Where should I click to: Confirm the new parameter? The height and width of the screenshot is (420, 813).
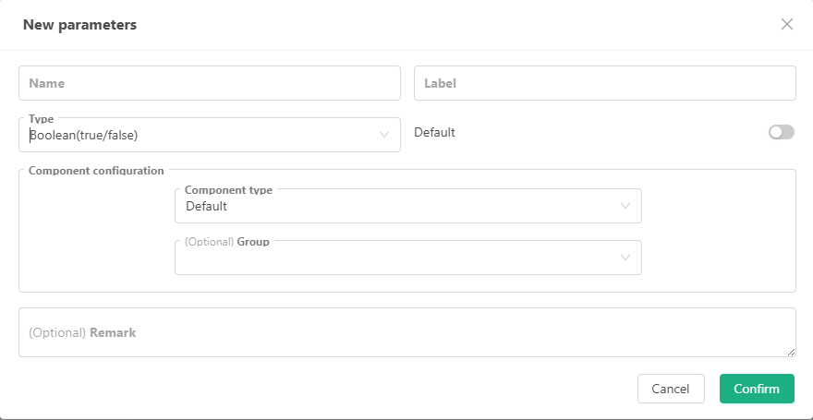(x=757, y=389)
